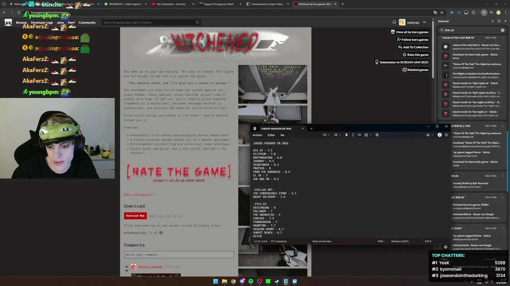
Task: Click the 100% zoom status in Notepad
Action: click(x=380, y=241)
